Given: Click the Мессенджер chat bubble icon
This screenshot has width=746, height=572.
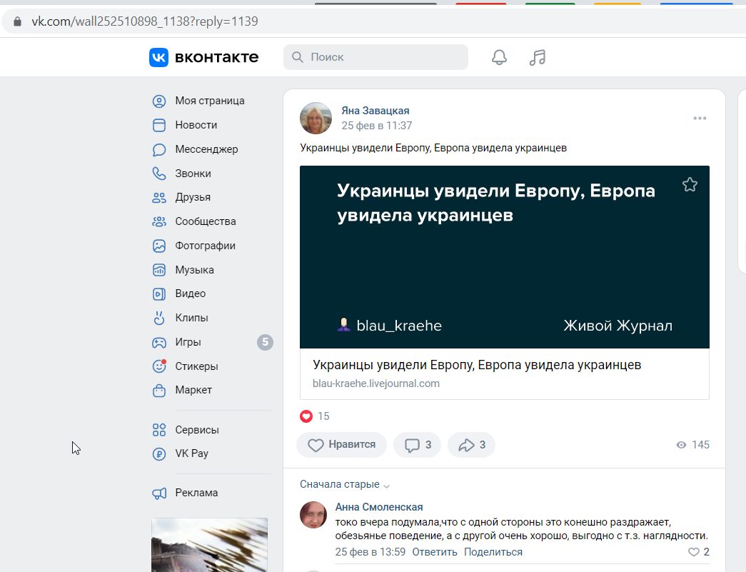Looking at the screenshot, I should tap(159, 149).
